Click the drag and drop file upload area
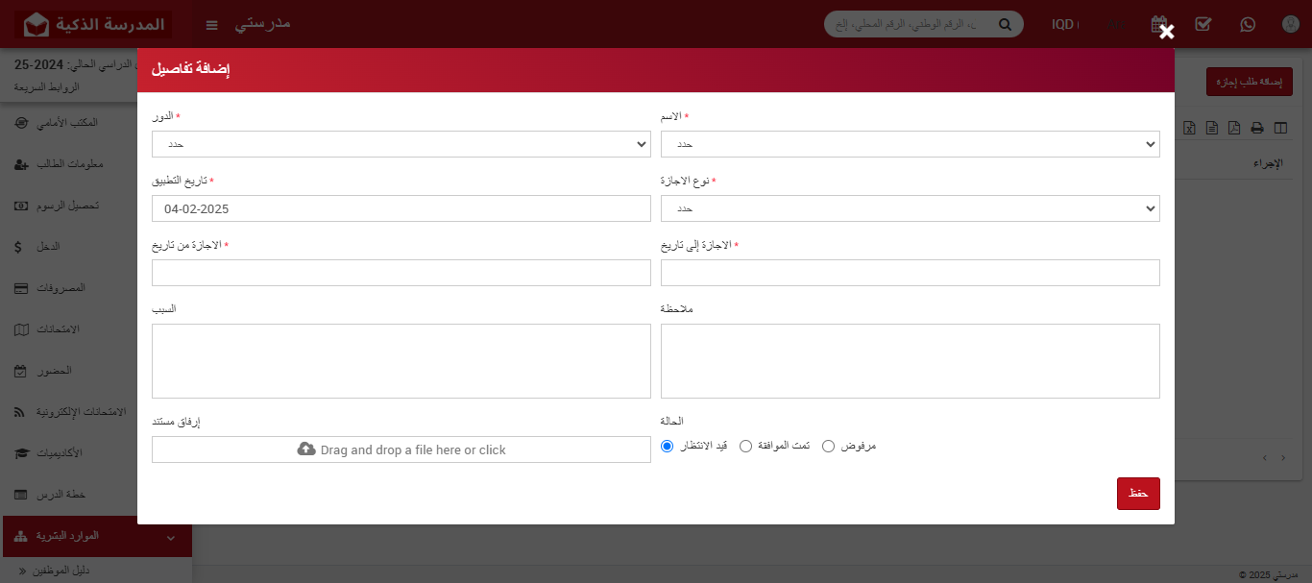 401,449
